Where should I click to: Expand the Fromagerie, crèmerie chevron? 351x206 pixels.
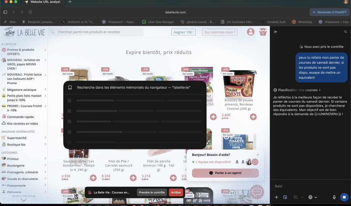point(45,172)
